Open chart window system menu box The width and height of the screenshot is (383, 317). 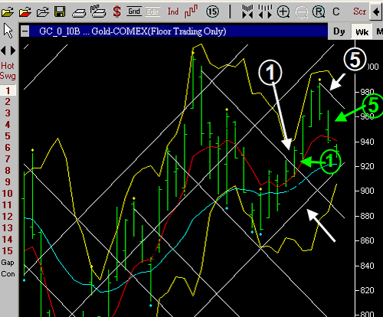click(25, 31)
